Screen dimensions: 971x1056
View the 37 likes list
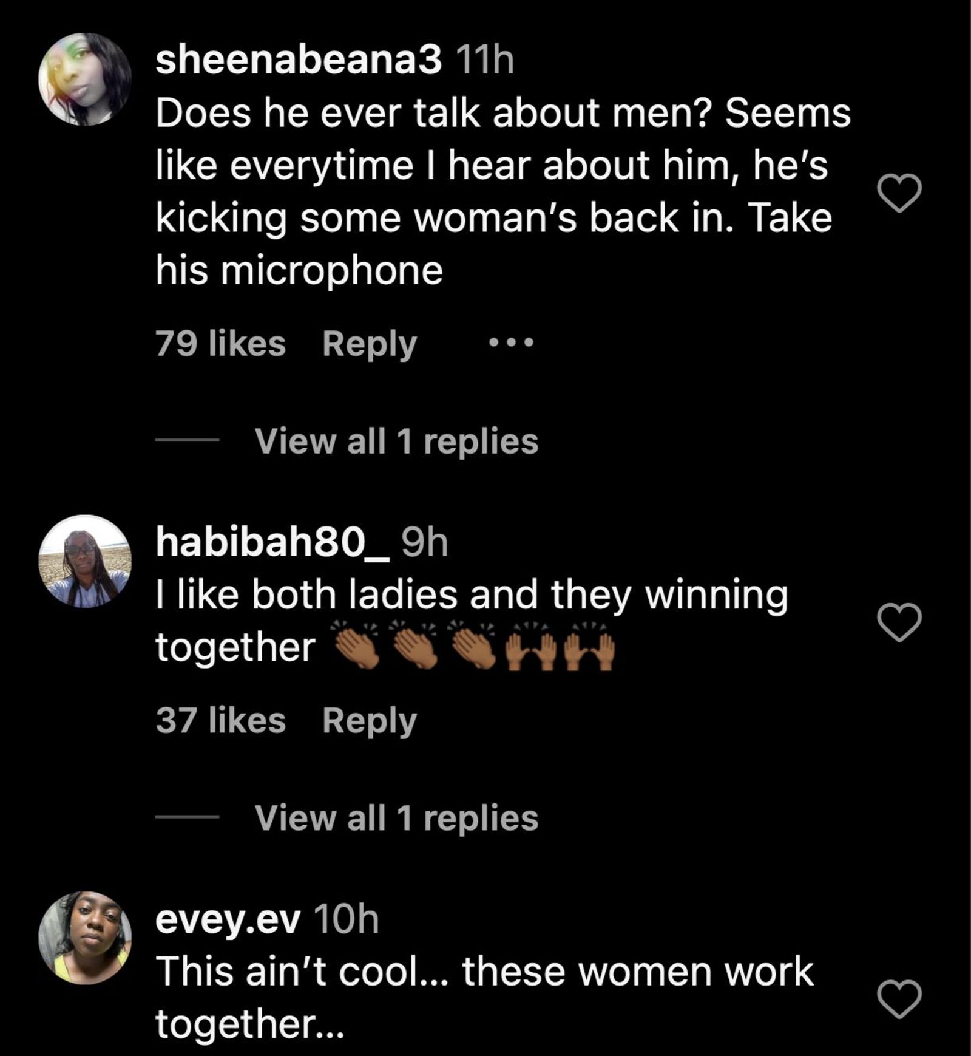(x=220, y=721)
